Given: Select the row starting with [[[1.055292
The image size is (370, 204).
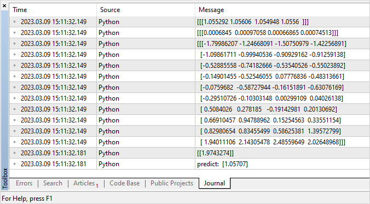Looking at the screenshot, I should click(189, 22).
